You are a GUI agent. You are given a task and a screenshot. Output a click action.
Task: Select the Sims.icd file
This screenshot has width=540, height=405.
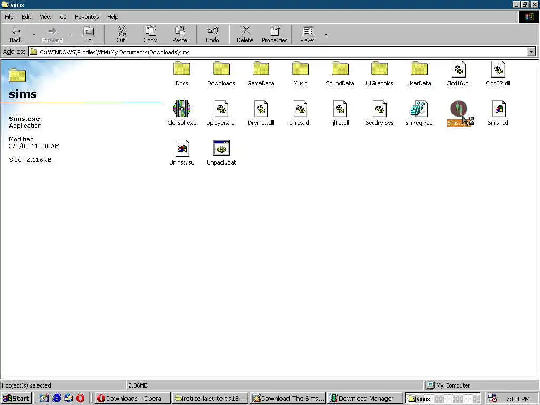[x=498, y=113]
